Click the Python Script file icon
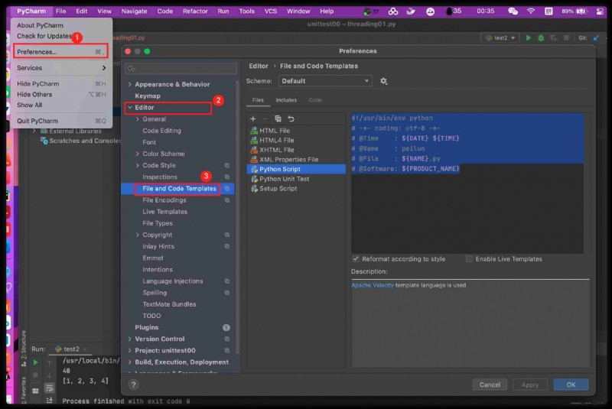This screenshot has width=612, height=409. pos(254,169)
